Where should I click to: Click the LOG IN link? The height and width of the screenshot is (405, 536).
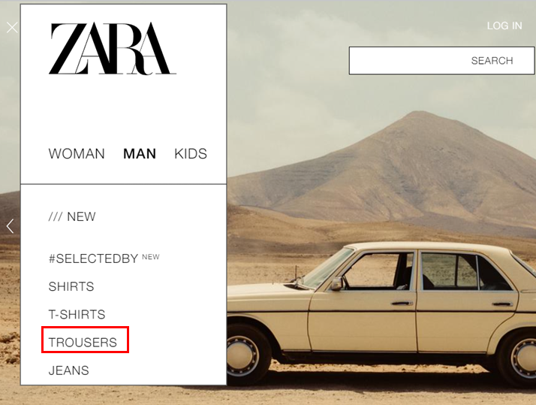coord(504,26)
